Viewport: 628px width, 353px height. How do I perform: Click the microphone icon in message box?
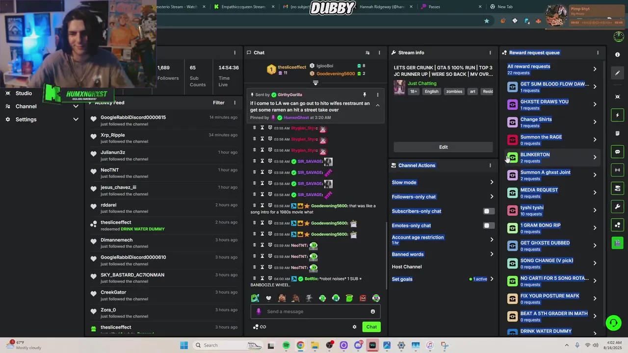(x=259, y=311)
